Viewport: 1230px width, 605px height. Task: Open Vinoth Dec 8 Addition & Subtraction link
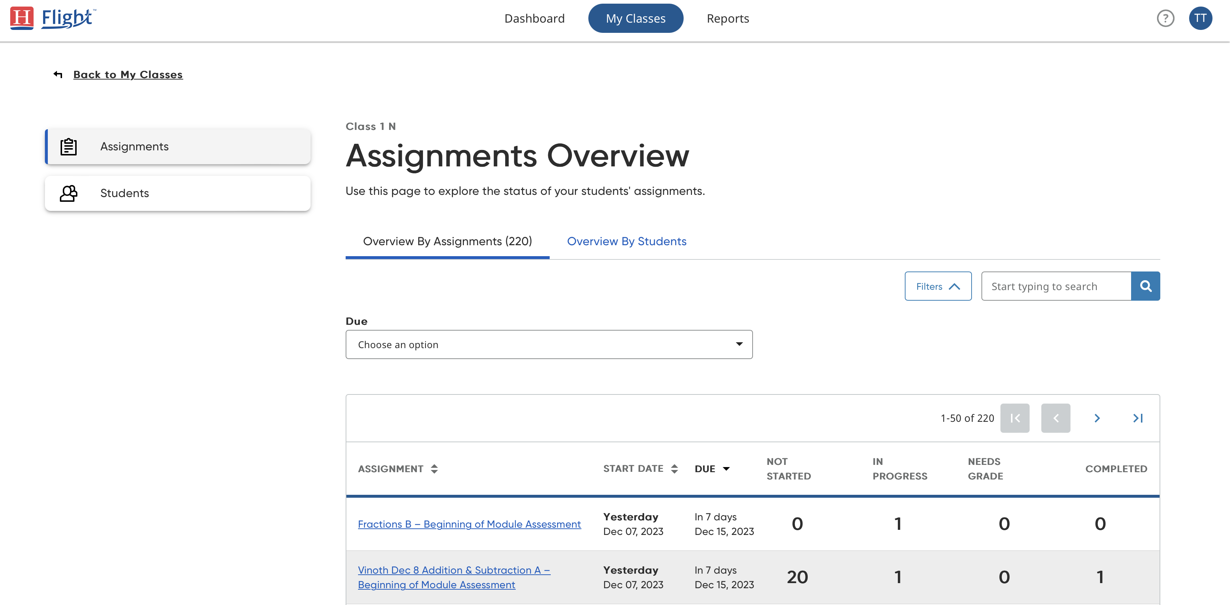(x=454, y=570)
